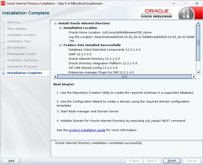203x165 pixels.
Task: Select Database Client Extended Components 12.2.1.4.0
Action: point(105,50)
